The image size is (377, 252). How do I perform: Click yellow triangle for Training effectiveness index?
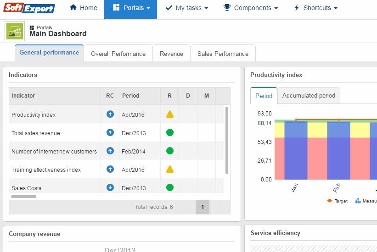pos(169,170)
